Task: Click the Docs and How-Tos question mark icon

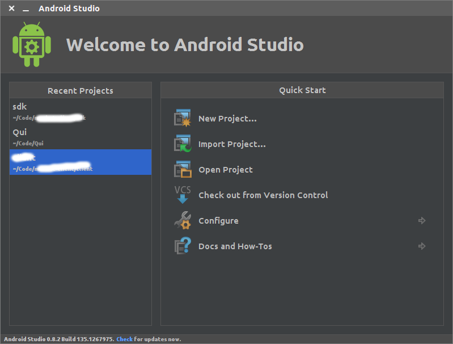Action: pos(182,246)
